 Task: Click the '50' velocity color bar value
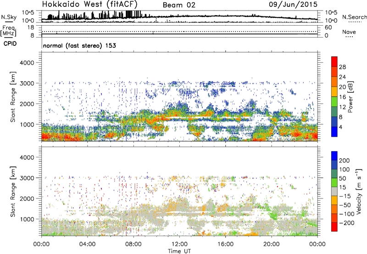342,178
